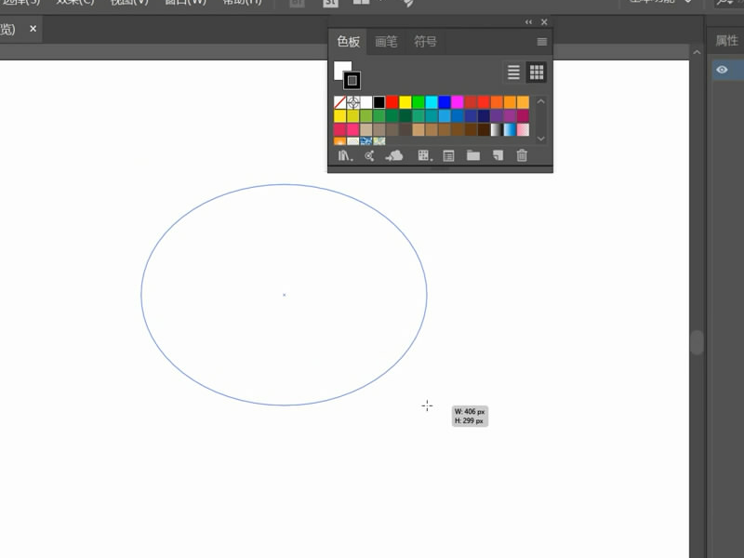Open the Swatch Libraries menu icon
This screenshot has height=558, width=744.
(x=345, y=155)
